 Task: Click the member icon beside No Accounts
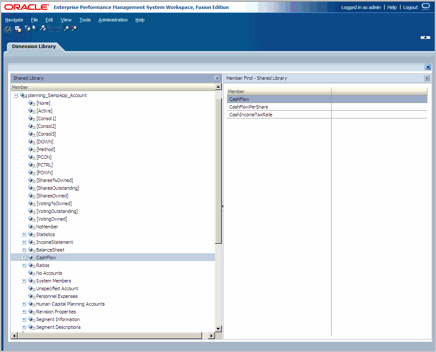click(x=32, y=273)
